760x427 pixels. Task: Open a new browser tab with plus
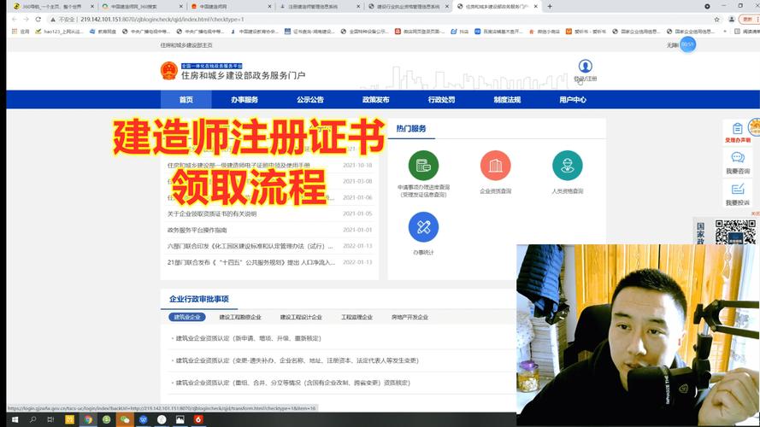tap(550, 6)
